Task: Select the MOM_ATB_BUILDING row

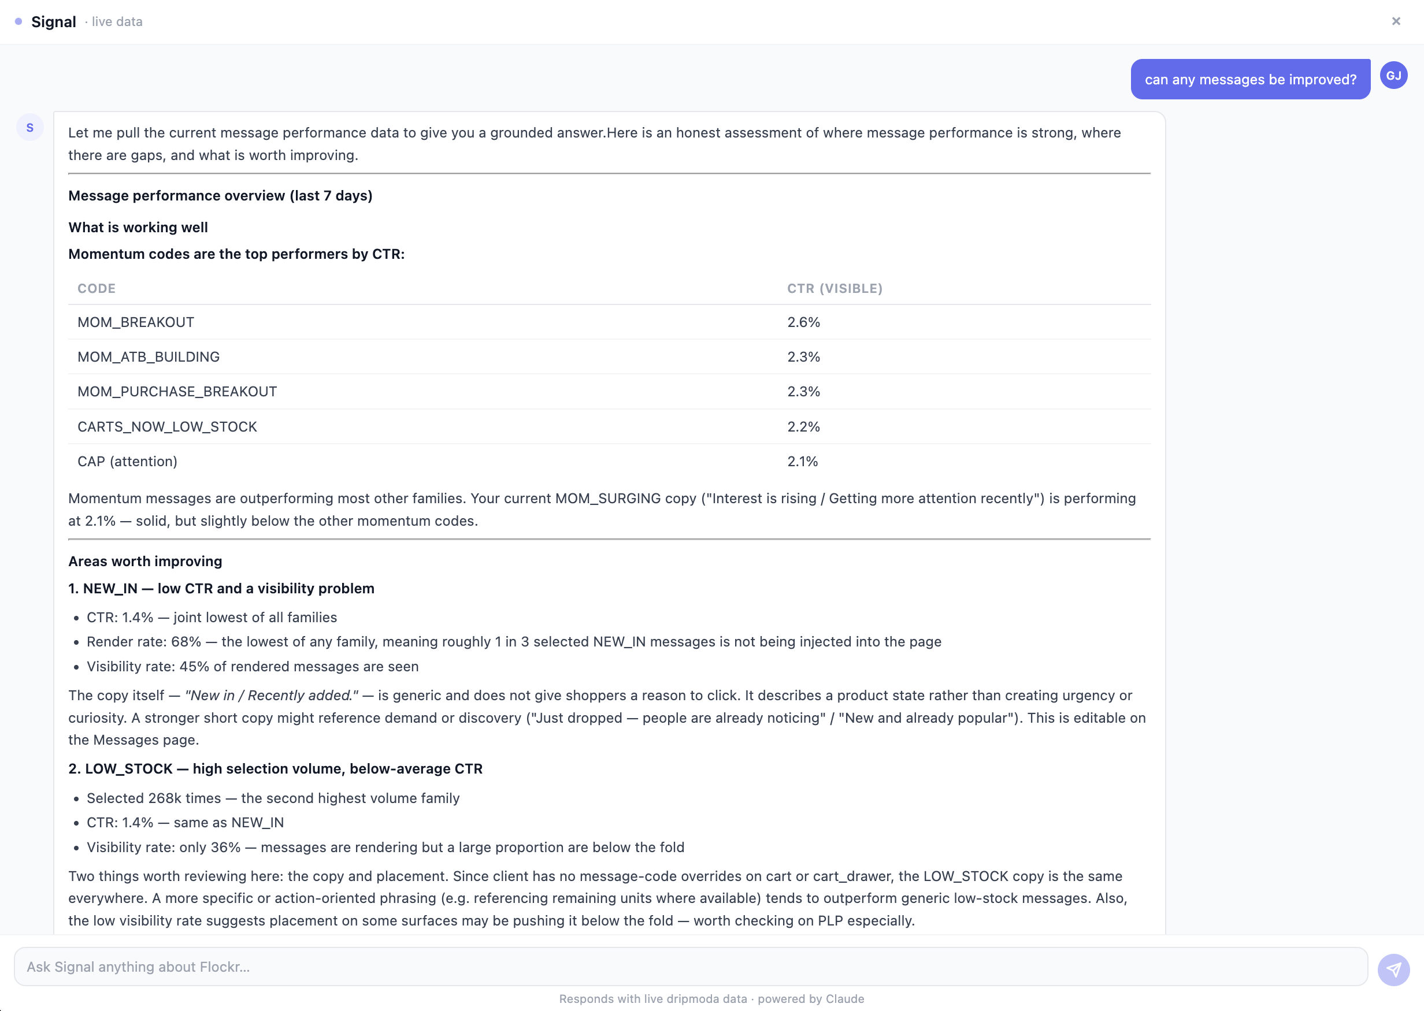Action: tap(148, 356)
